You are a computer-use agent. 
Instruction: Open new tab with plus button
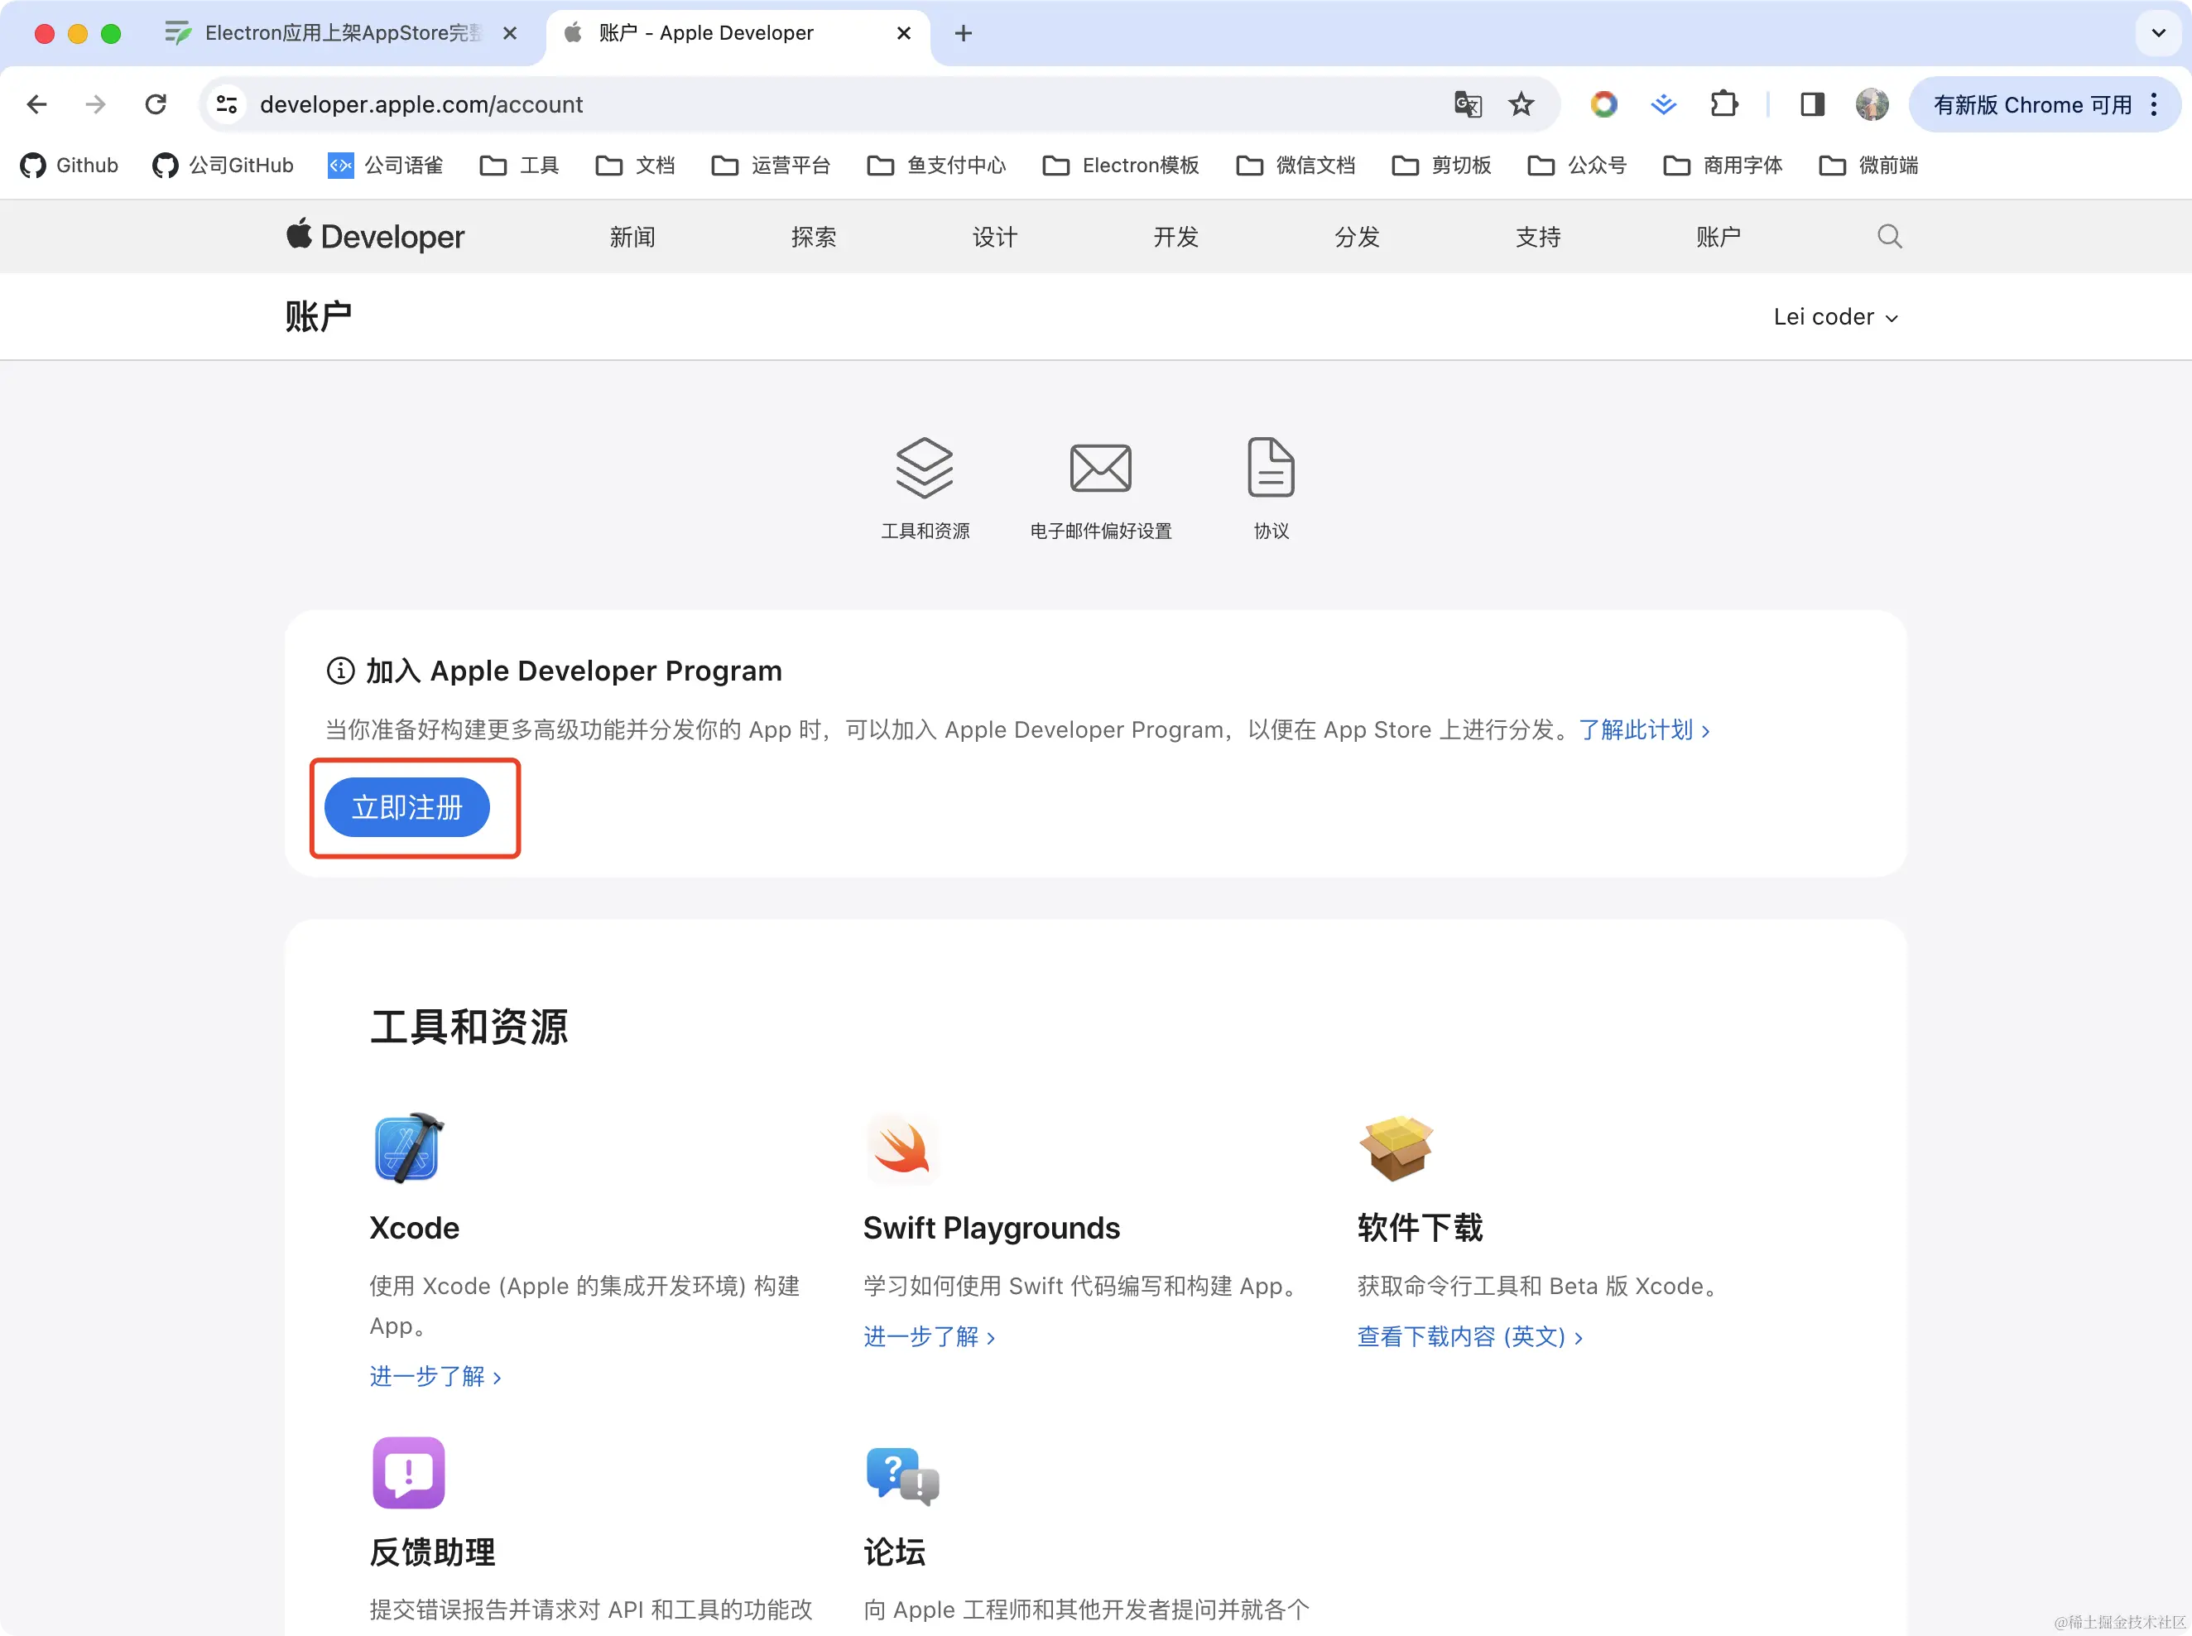click(x=963, y=34)
